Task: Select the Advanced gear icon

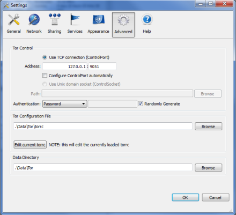Action: click(x=123, y=20)
